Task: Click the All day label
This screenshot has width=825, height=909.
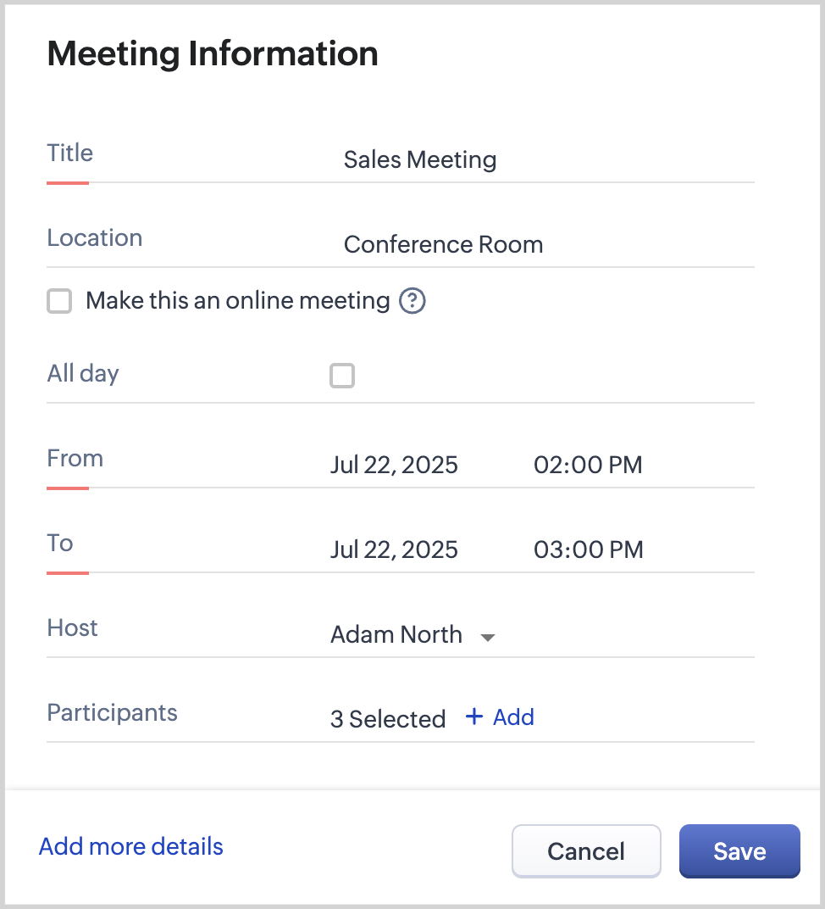Action: 83,374
